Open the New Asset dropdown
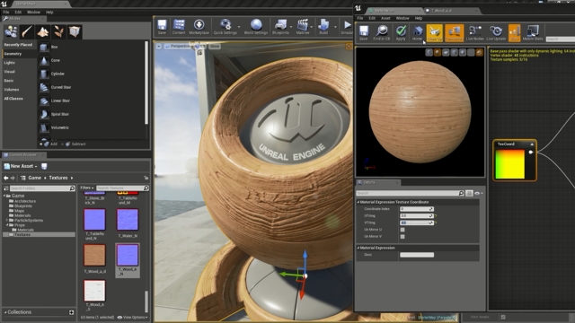This screenshot has height=323, width=575. coord(21,166)
